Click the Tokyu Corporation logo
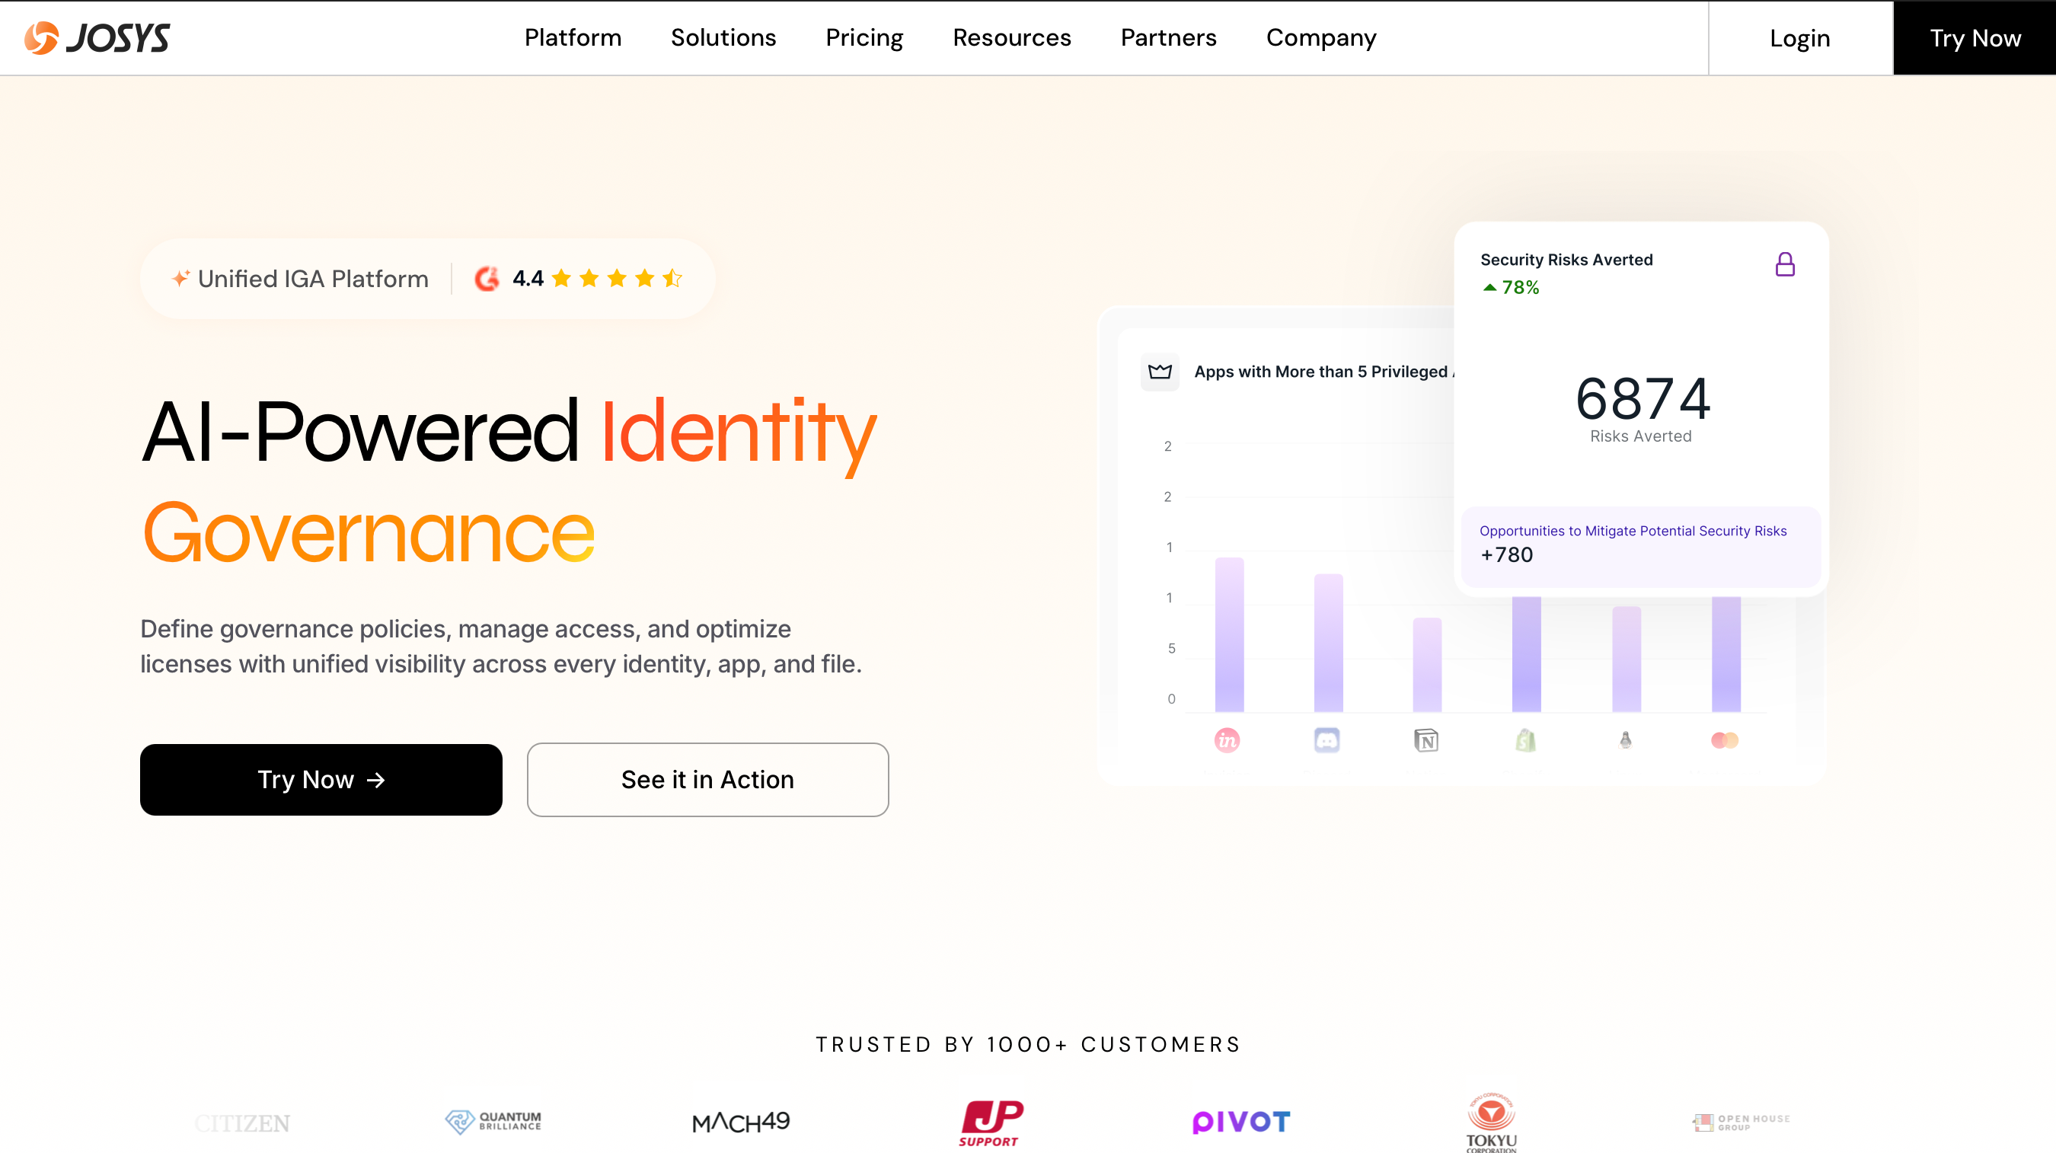The height and width of the screenshot is (1153, 2056). [1491, 1123]
